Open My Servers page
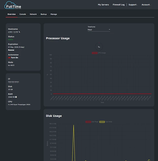Image resolution: width=158 pixels, height=161 pixels. click(103, 5)
